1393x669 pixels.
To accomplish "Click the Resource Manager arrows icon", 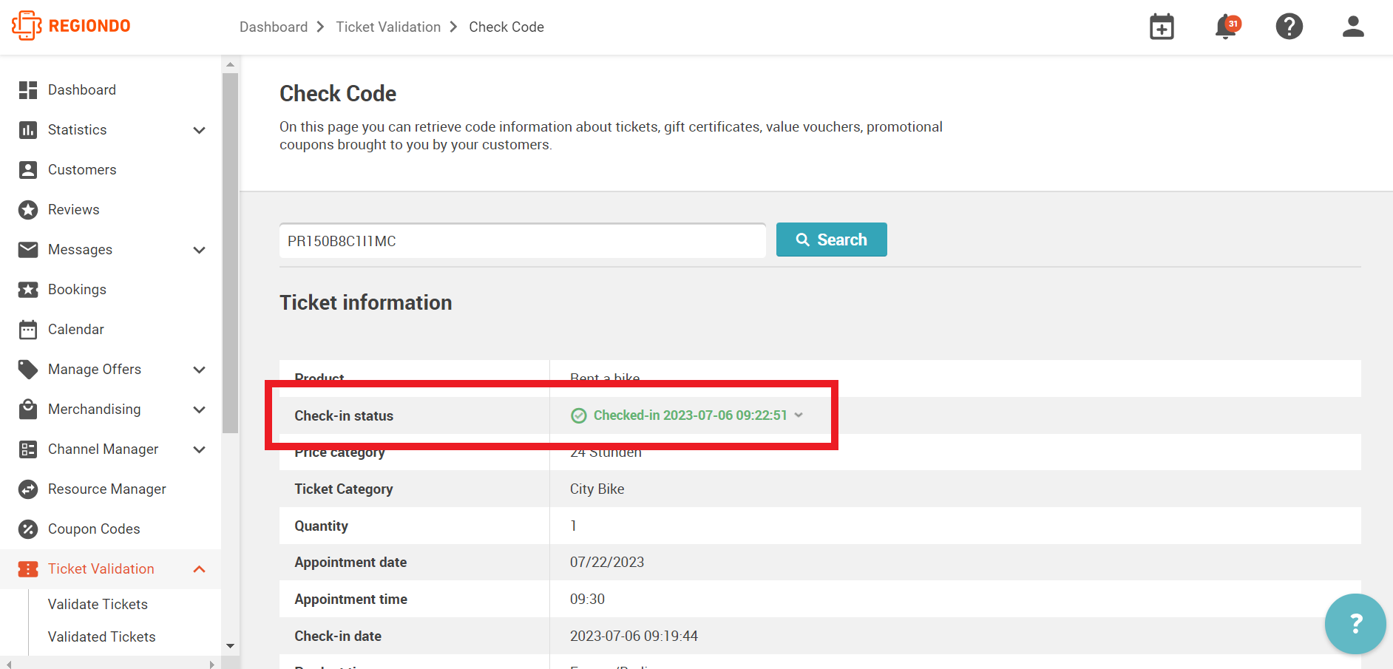I will click(x=28, y=489).
